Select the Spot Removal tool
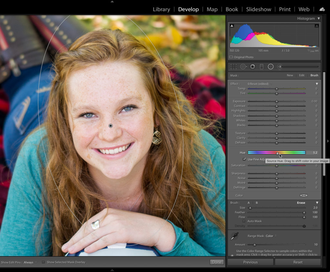Screen dimensions: 330x272 pyautogui.click(x=243, y=67)
